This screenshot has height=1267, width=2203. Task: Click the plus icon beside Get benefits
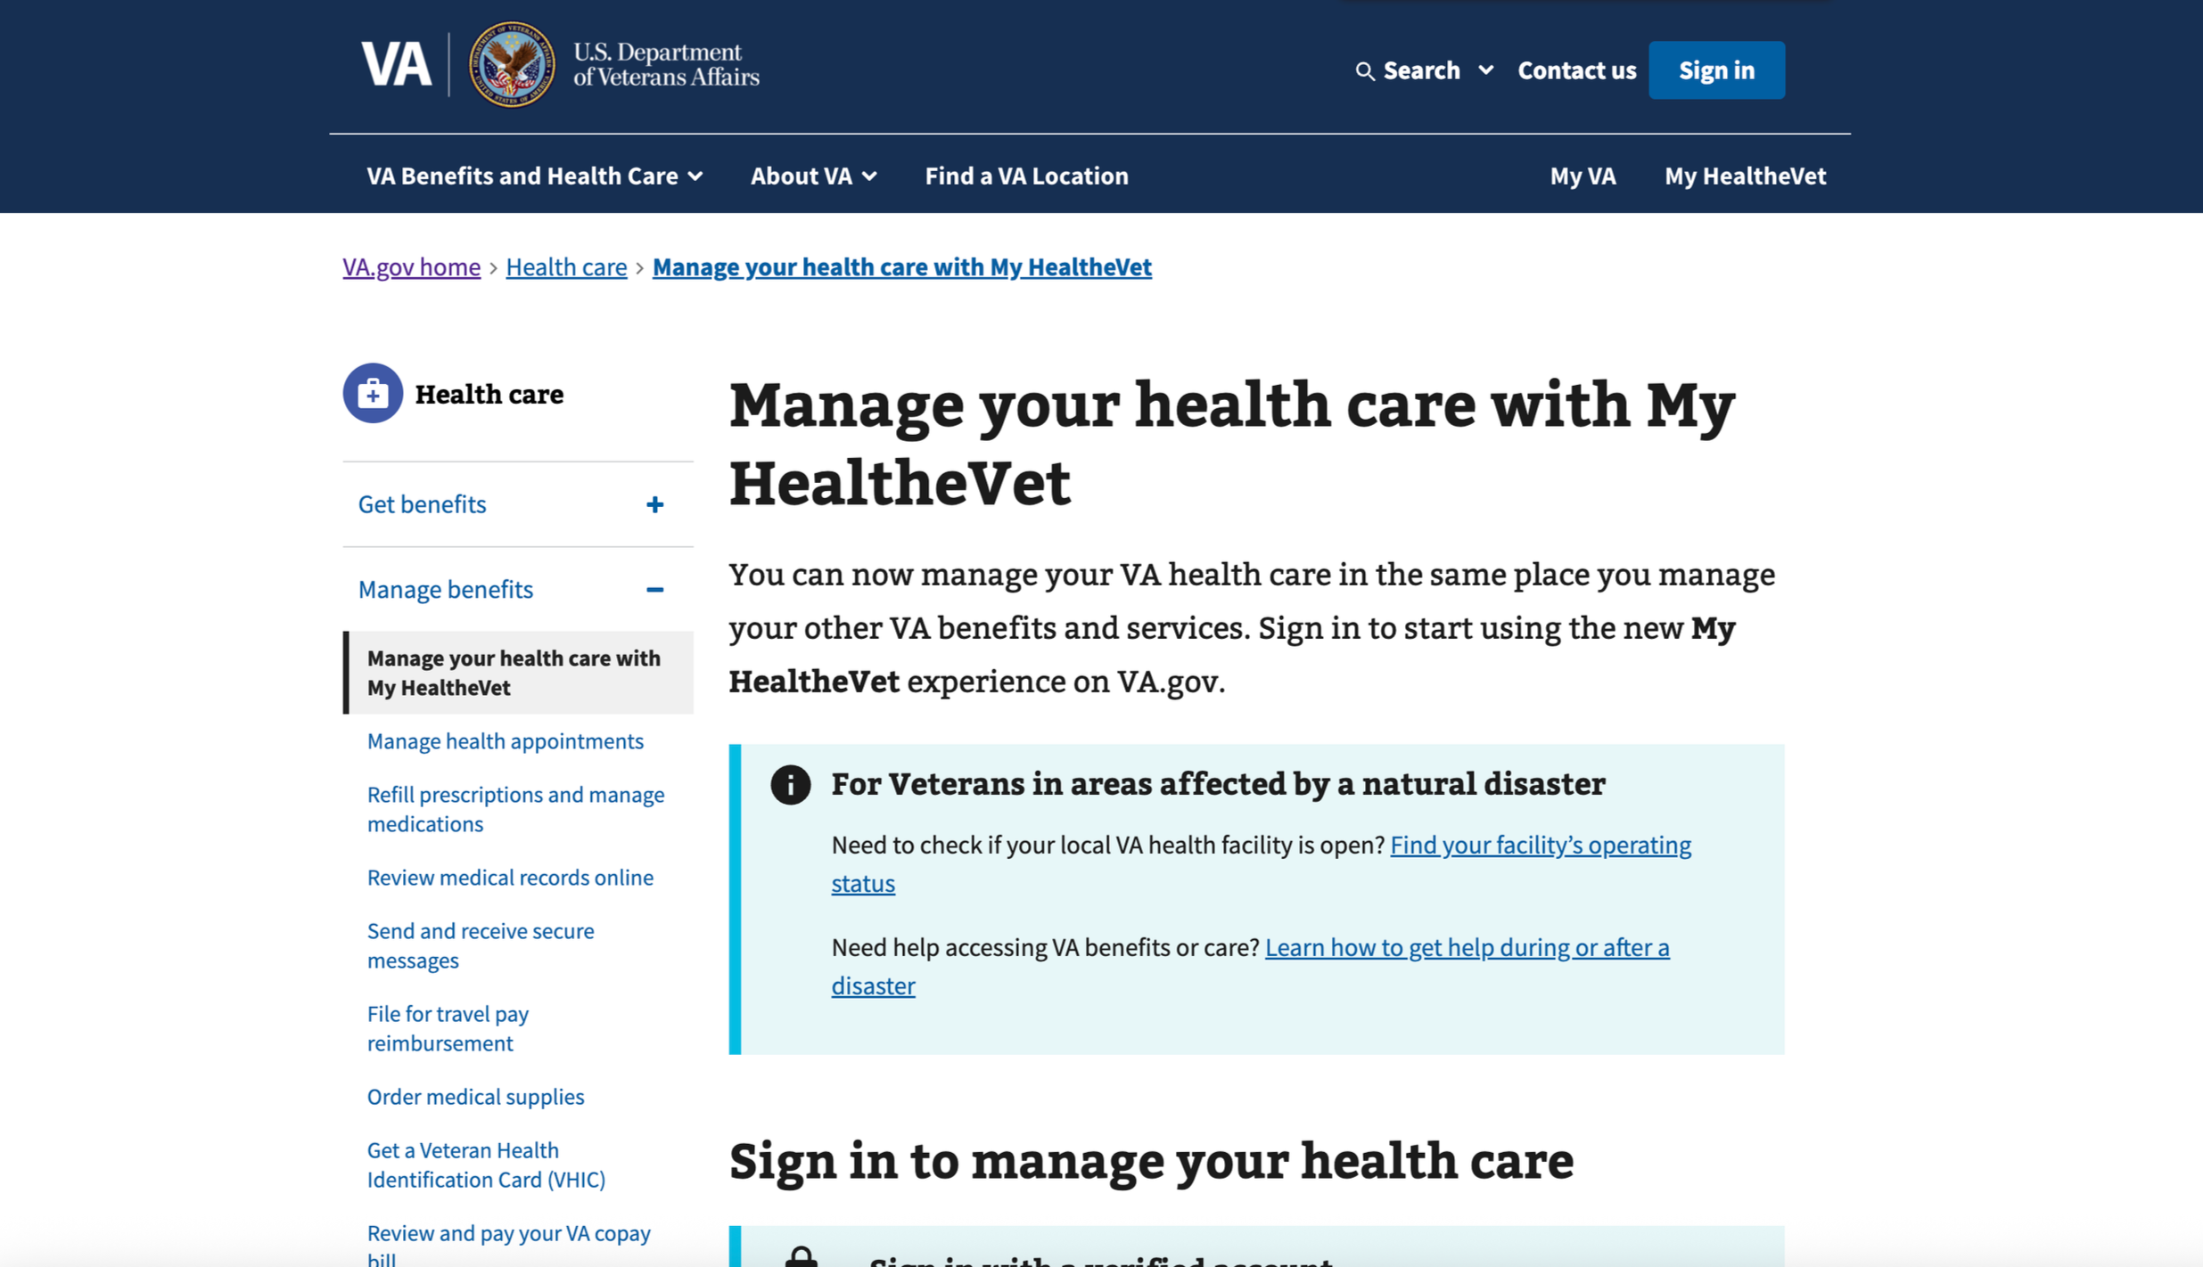(x=654, y=505)
